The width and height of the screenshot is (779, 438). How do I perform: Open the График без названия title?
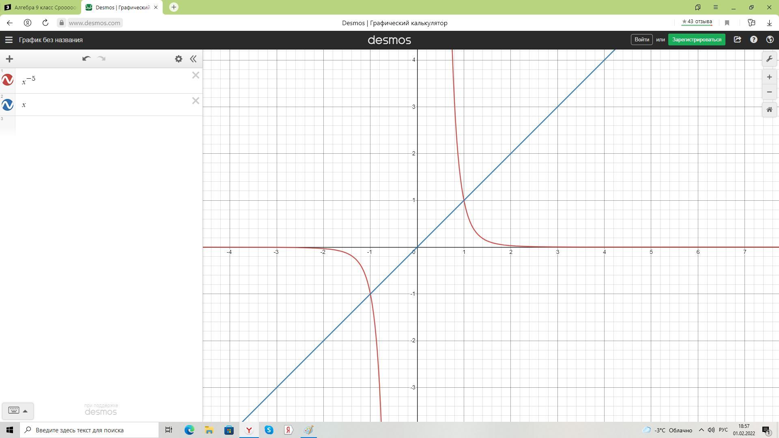tap(51, 40)
